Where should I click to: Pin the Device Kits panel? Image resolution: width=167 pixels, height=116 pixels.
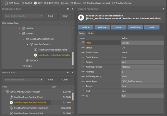(72, 72)
